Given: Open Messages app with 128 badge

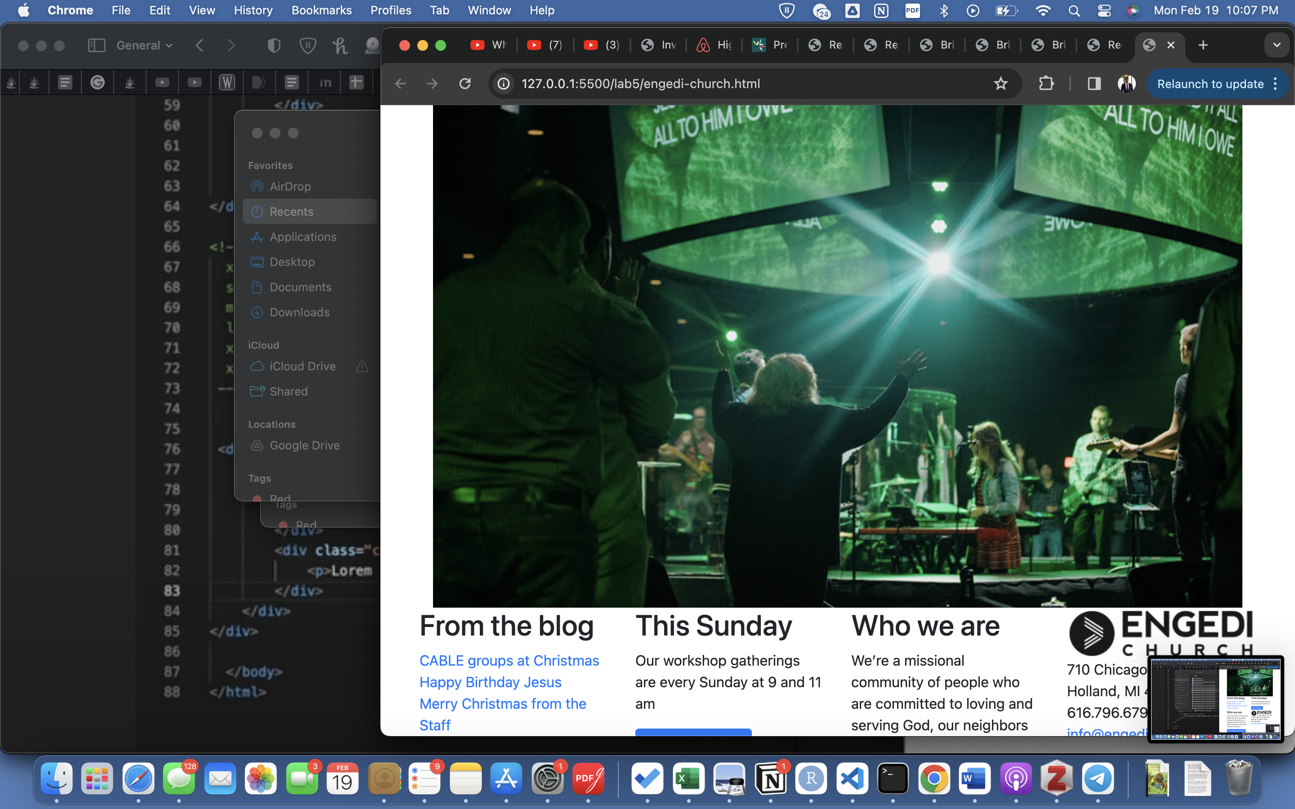Looking at the screenshot, I should tap(179, 778).
